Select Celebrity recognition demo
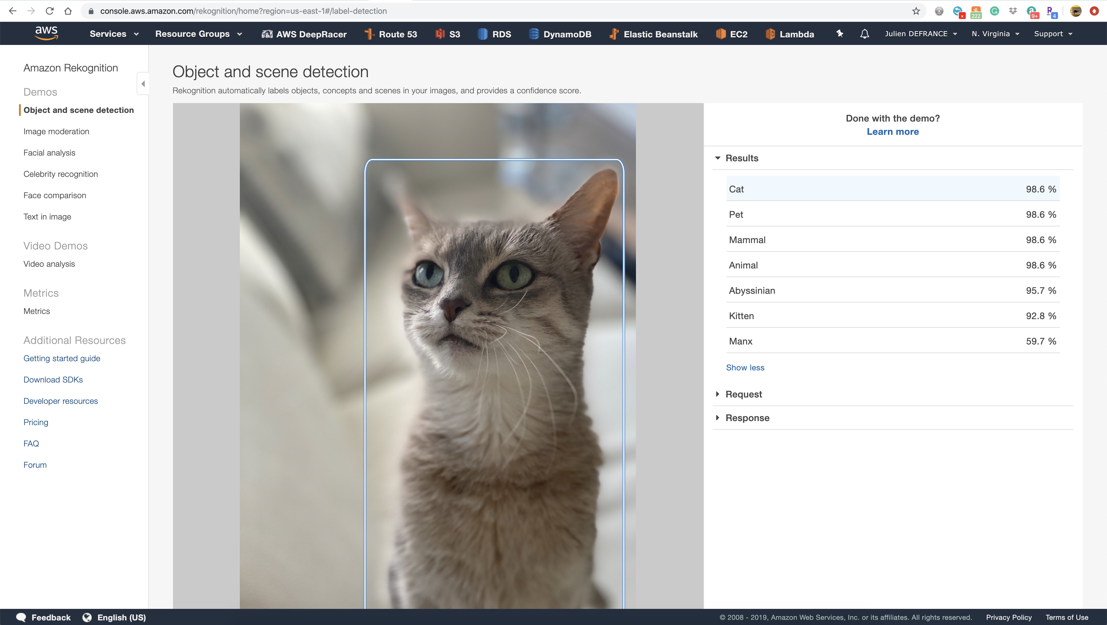 click(x=61, y=174)
